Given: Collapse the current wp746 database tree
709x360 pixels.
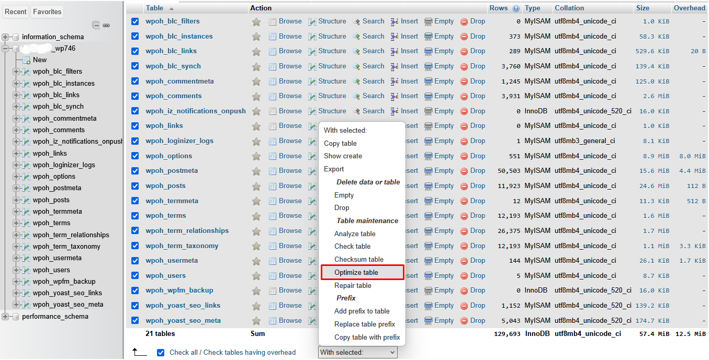Looking at the screenshot, I should point(4,47).
